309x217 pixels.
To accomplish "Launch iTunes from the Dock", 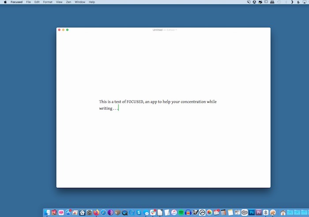I will pyautogui.click(x=174, y=212).
